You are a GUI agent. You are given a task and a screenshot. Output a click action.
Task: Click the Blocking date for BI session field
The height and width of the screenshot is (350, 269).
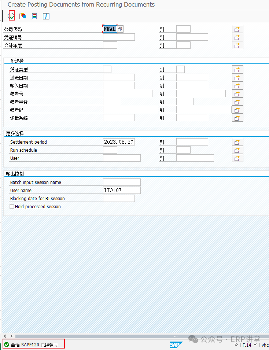coord(118,198)
